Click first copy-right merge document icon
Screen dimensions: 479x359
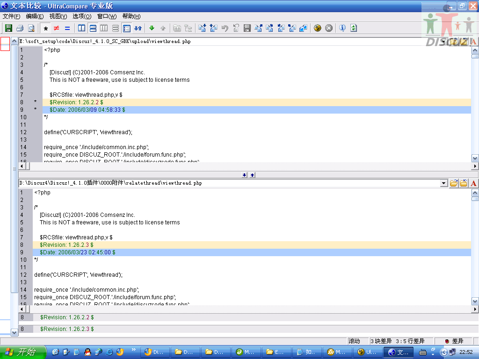coord(258,29)
